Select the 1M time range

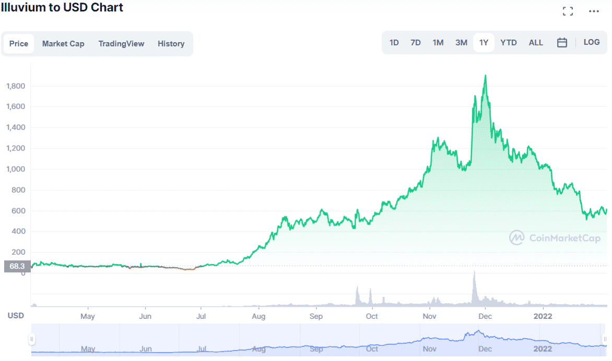click(438, 42)
